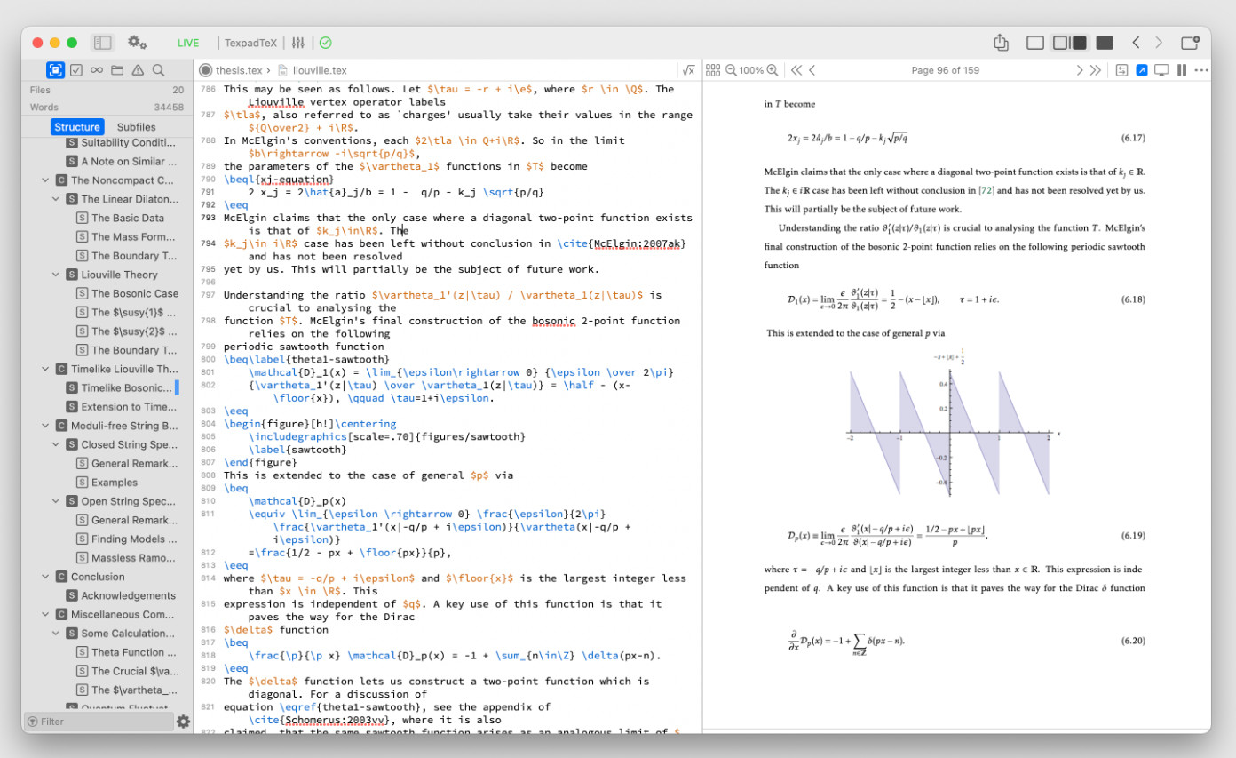Click the 100% zoom level label
This screenshot has height=758, width=1236.
click(751, 70)
